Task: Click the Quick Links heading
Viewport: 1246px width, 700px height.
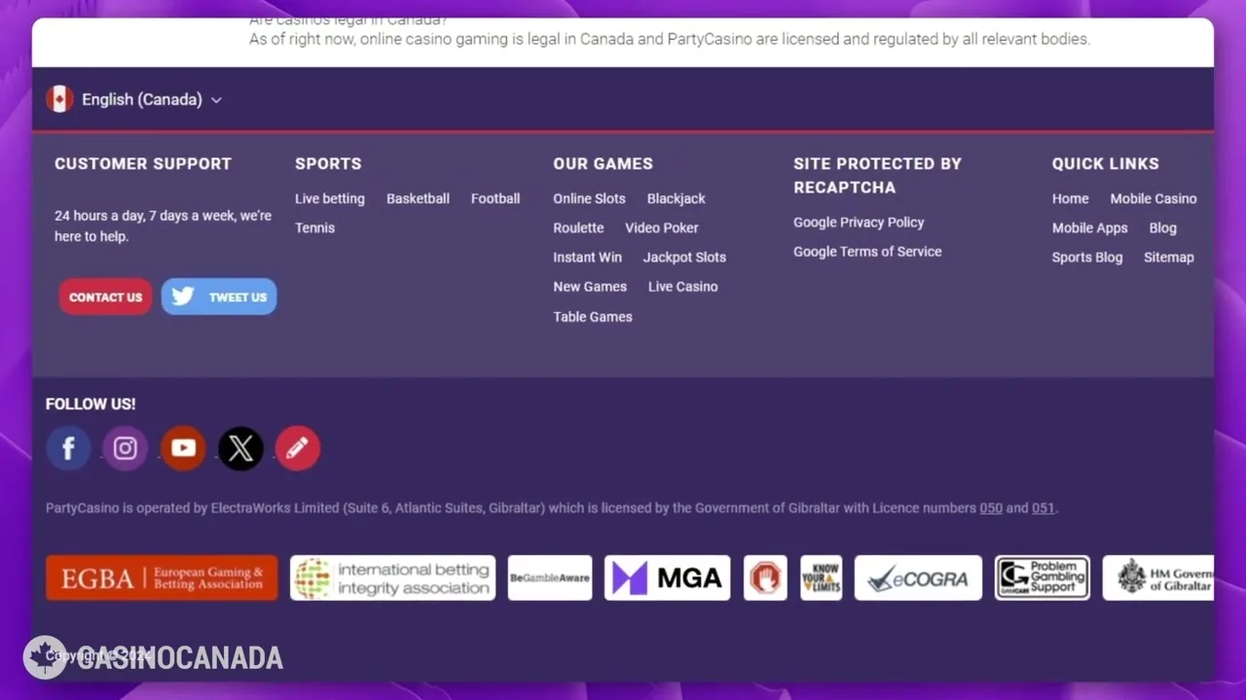Action: point(1105,163)
